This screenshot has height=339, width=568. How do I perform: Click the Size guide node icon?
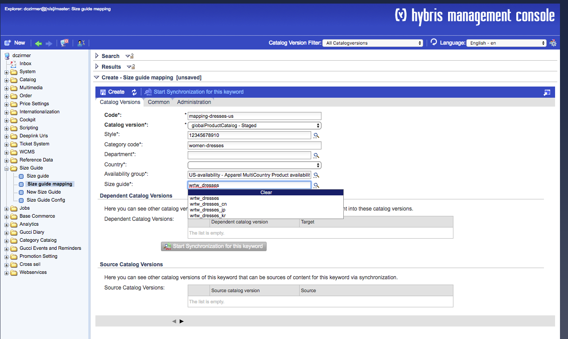[x=21, y=176]
